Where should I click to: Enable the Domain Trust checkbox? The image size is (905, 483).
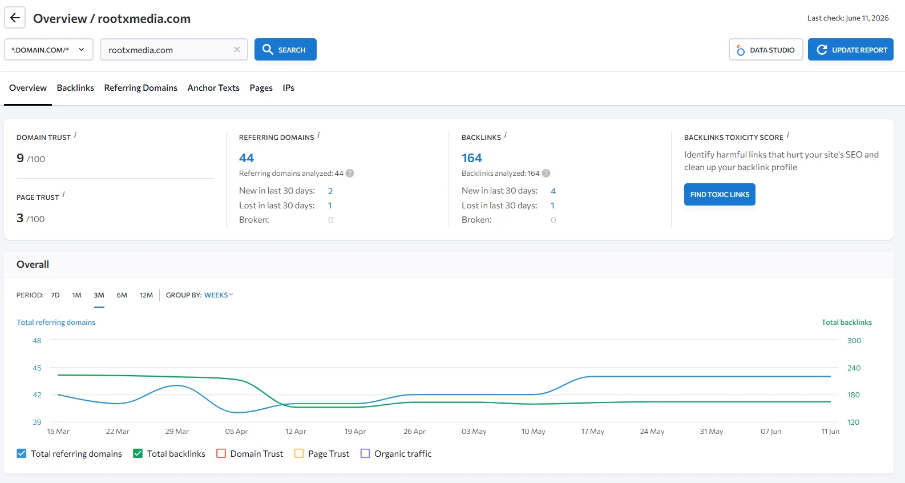pos(221,453)
